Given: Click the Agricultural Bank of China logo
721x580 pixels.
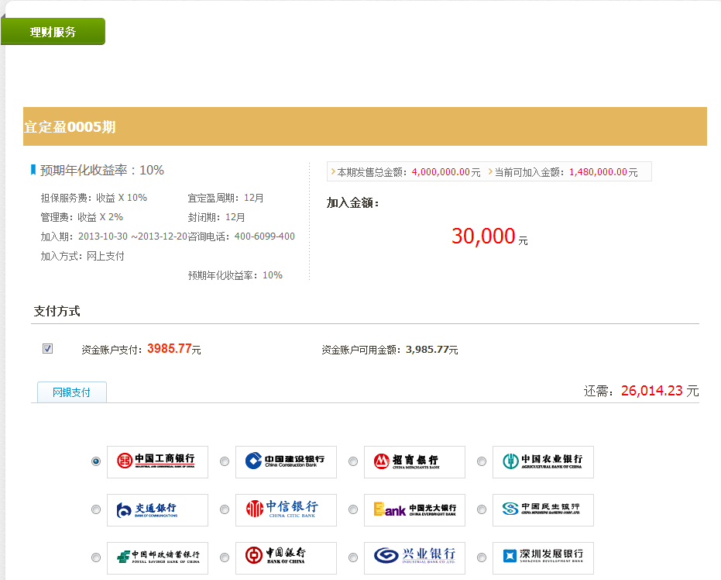Looking at the screenshot, I should point(543,462).
